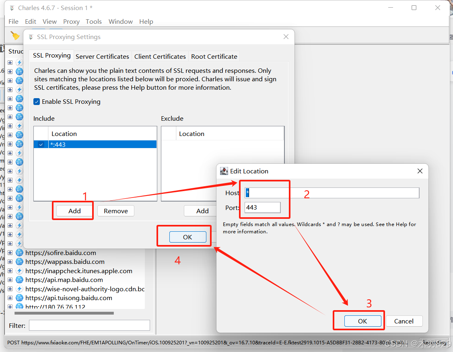Switch to Root Certificate tab
The width and height of the screenshot is (453, 352).
[x=214, y=57]
